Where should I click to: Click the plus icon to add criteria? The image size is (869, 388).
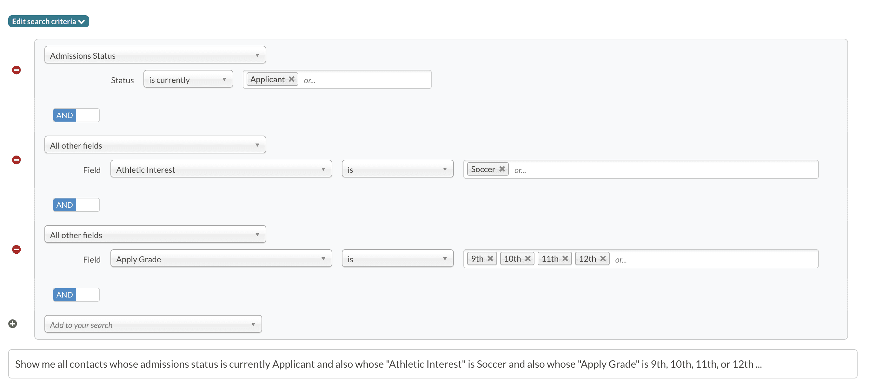pyautogui.click(x=12, y=324)
